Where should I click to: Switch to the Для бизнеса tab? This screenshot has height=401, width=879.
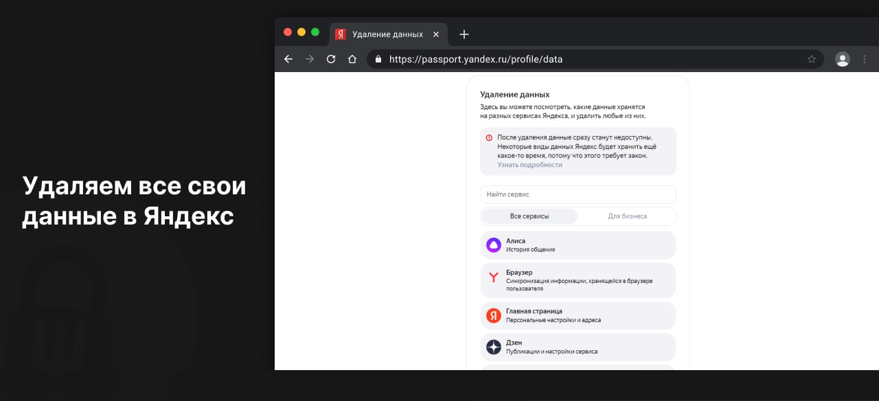(627, 216)
